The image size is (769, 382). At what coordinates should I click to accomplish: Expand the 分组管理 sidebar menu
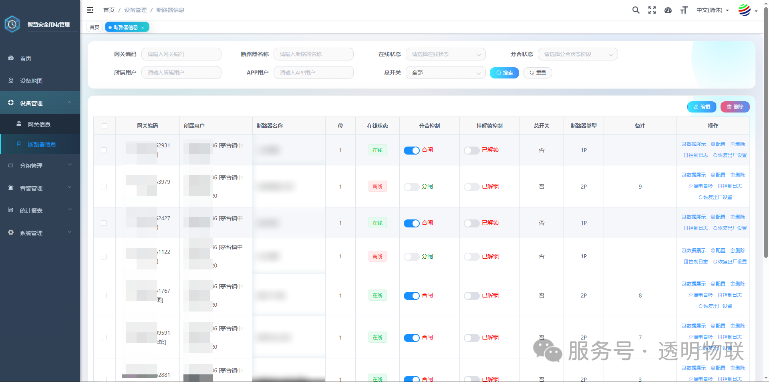(40, 165)
